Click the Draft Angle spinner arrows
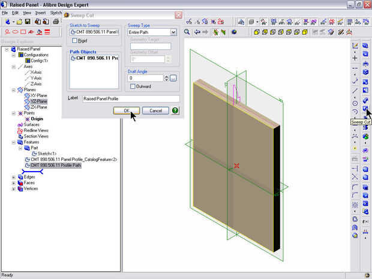The height and width of the screenshot is (279, 372). (x=166, y=78)
